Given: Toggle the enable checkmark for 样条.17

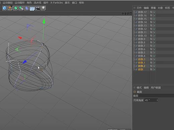Looking at the screenshot, I should pos(155,12).
